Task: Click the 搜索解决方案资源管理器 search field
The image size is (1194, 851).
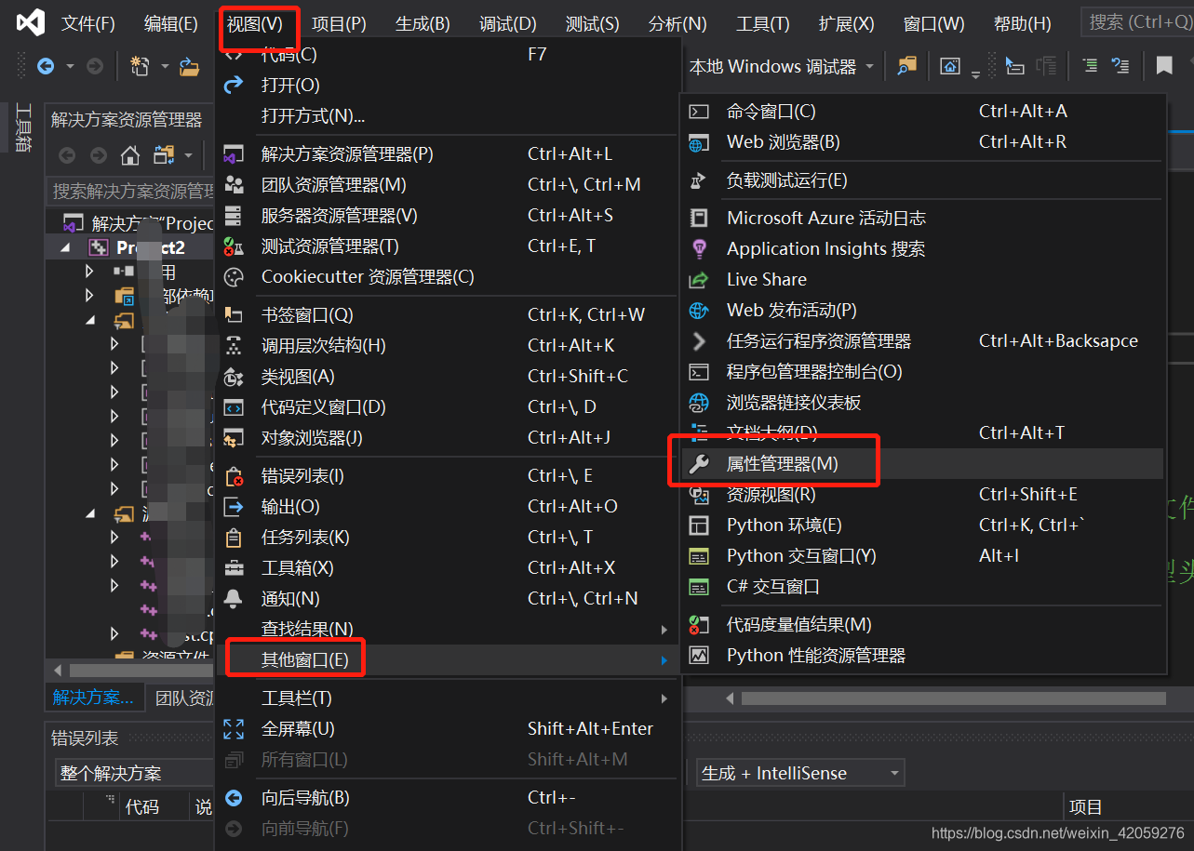Action: point(130,191)
